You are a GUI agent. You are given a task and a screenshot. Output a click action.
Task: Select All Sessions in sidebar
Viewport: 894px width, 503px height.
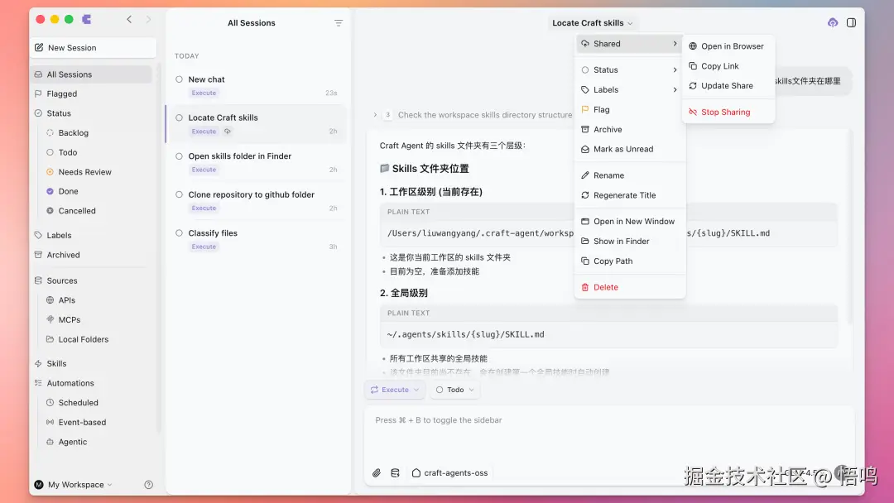pos(92,74)
